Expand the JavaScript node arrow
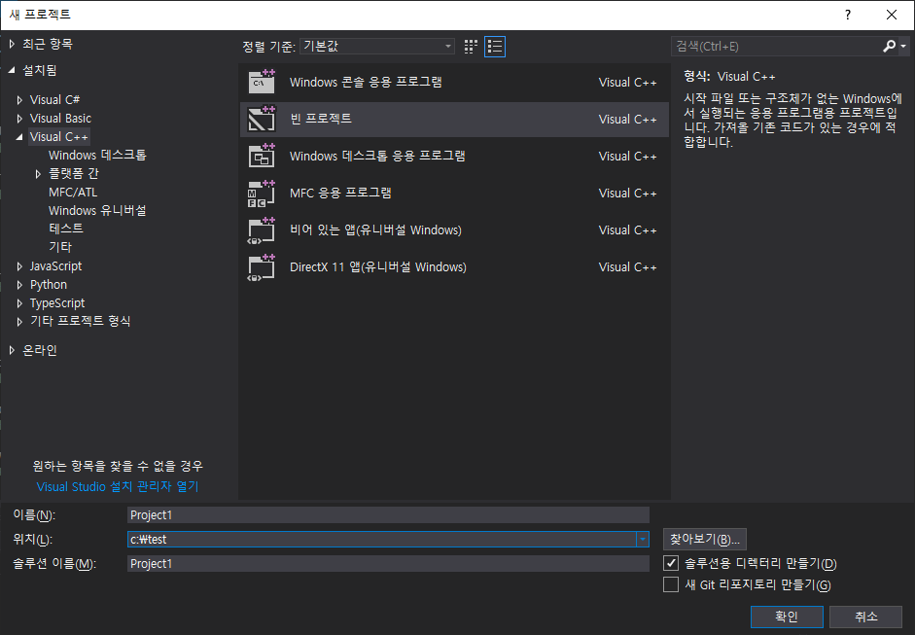This screenshot has height=635, width=915. (x=19, y=266)
